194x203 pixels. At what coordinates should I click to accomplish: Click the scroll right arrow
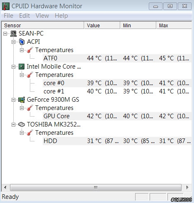[187, 187]
